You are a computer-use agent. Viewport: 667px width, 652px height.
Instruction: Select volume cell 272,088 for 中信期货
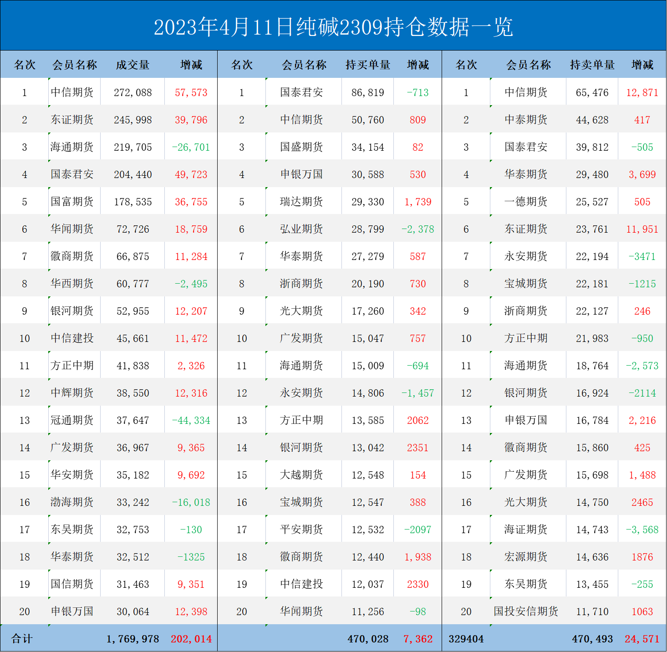(133, 92)
